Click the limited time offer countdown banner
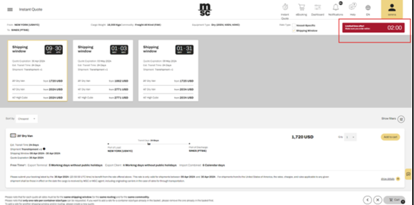Viewport: 414px width, 205px height. [x=373, y=28]
